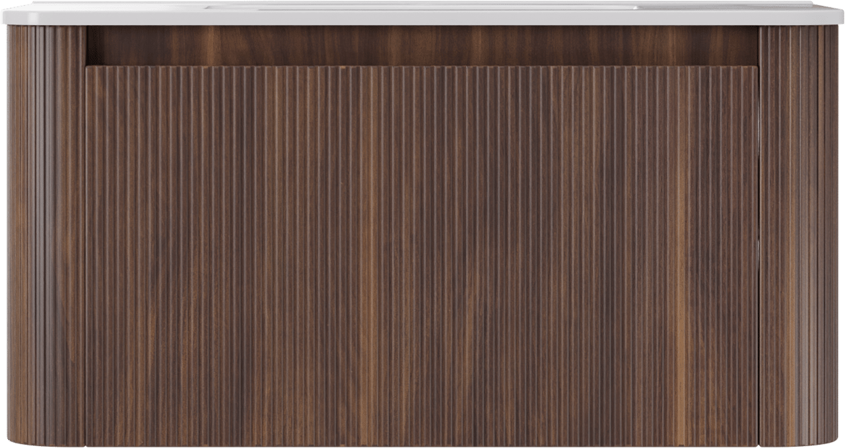Click the smooth wood strip under countertop
The height and width of the screenshot is (448, 845).
tap(422, 45)
